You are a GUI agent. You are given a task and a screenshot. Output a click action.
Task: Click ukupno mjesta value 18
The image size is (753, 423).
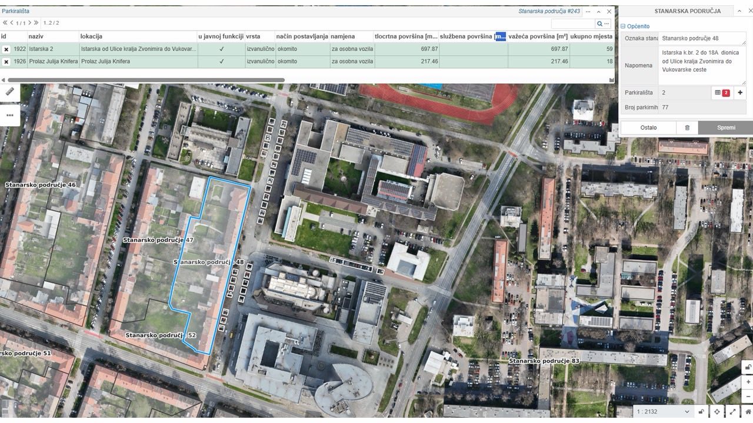point(609,61)
